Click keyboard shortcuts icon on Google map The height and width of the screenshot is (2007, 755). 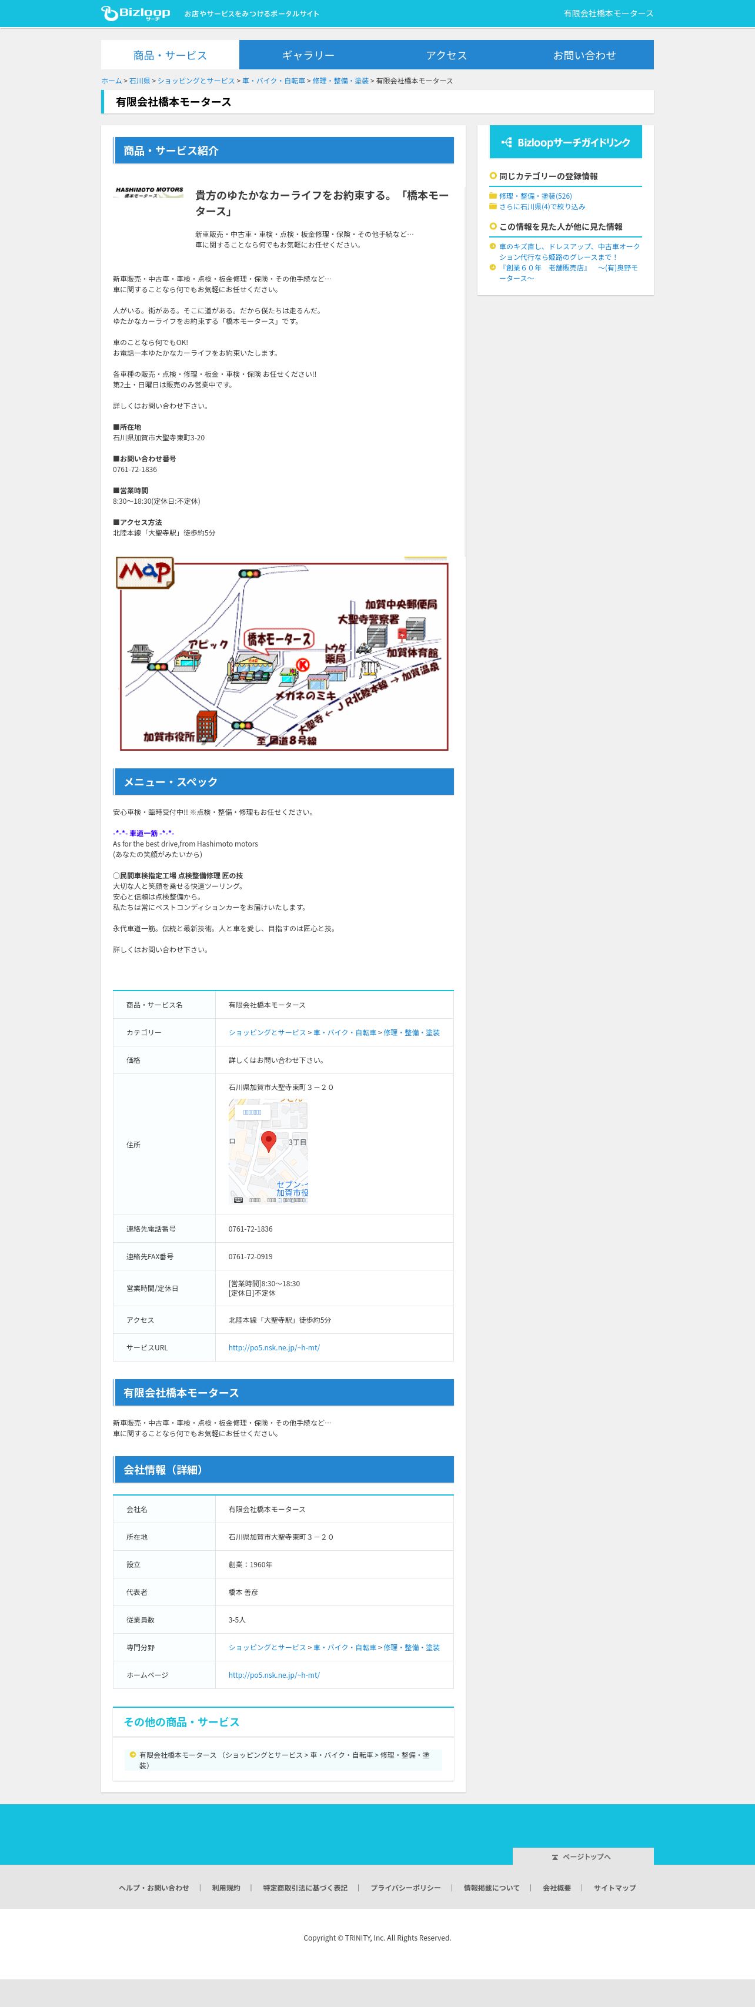click(238, 1200)
